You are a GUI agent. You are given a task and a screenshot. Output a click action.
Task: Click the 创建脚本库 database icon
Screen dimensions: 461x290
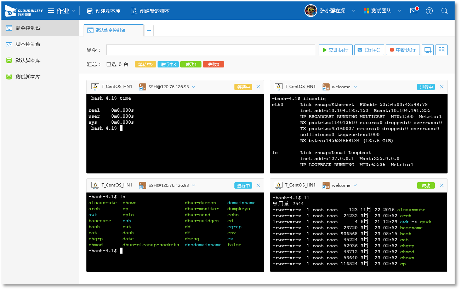90,11
